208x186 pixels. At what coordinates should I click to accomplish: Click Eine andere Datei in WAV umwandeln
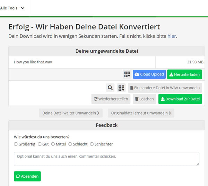click(x=165, y=88)
